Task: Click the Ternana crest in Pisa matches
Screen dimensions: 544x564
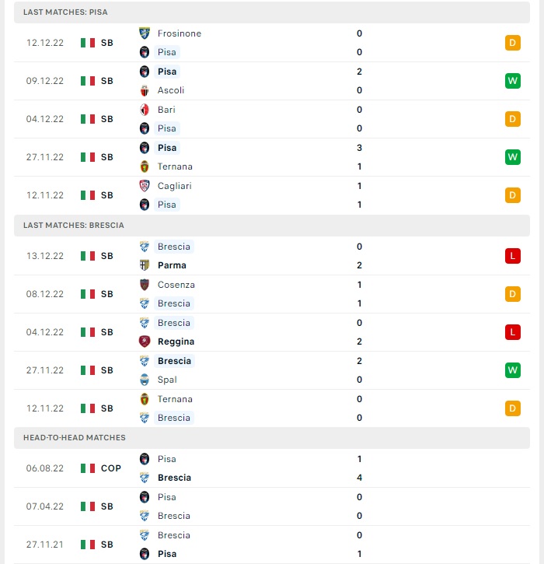Action: [x=145, y=166]
